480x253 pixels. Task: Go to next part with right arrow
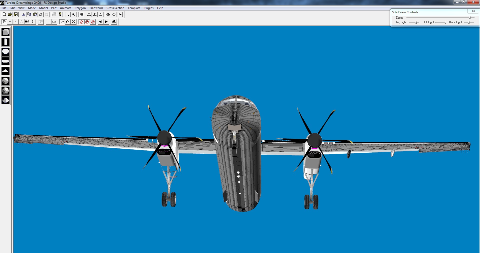106,22
